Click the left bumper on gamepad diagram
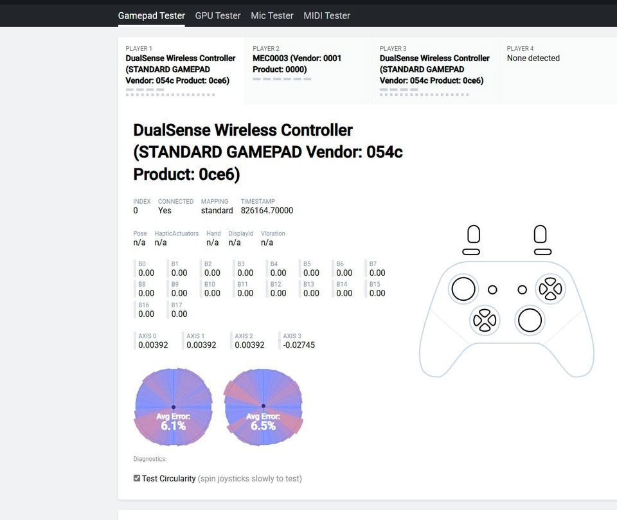 [471, 252]
